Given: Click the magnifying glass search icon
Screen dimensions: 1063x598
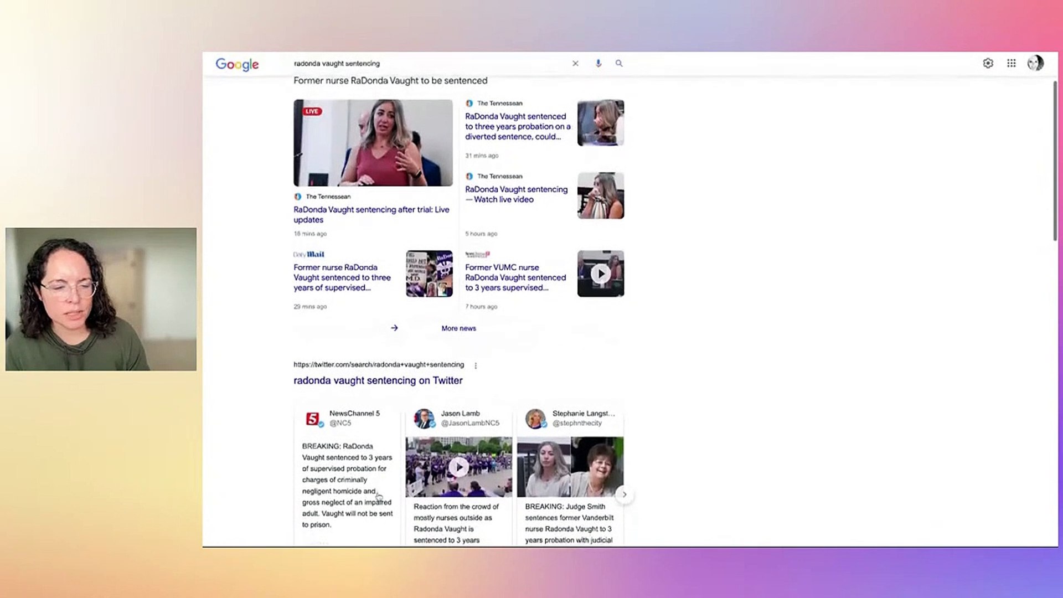Looking at the screenshot, I should (619, 63).
